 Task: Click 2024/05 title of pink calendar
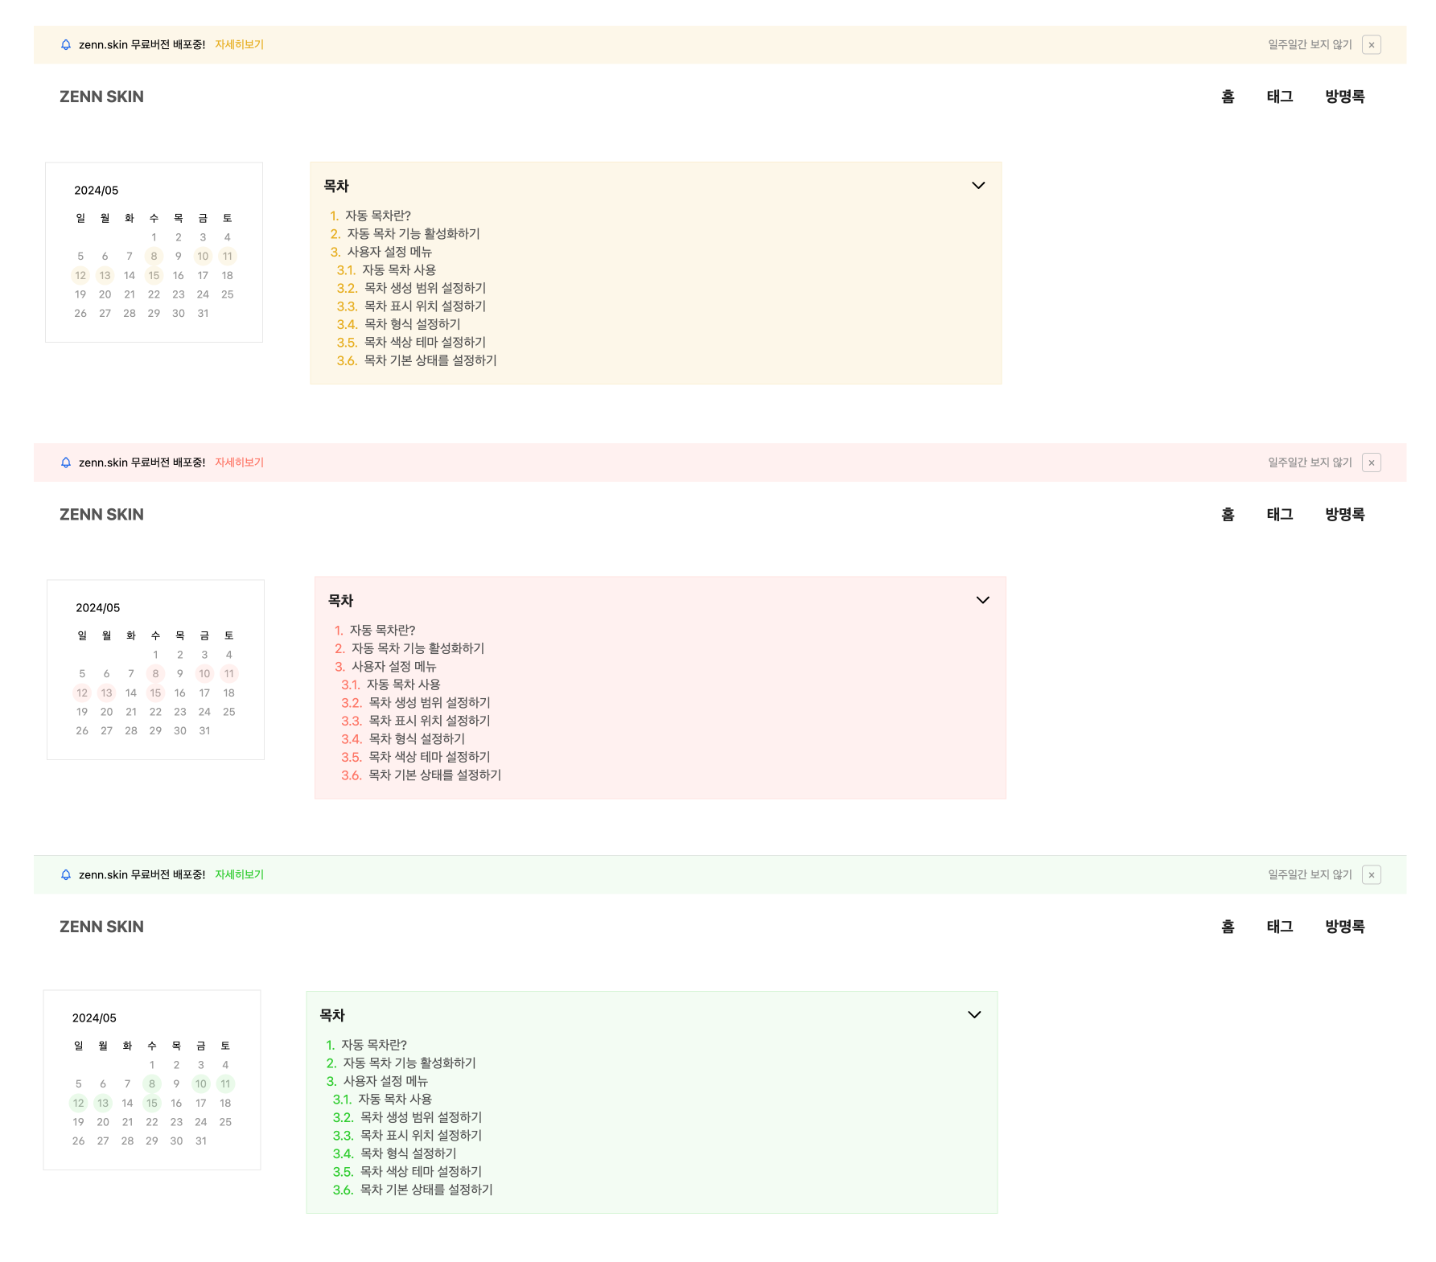98,608
